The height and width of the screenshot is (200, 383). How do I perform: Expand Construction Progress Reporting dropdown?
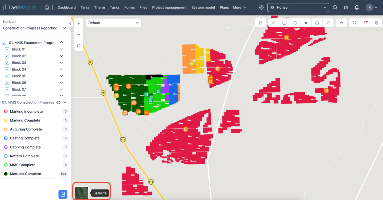pos(64,28)
